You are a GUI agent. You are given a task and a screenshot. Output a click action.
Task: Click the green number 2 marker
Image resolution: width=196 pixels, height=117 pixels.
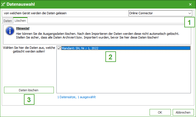110,57
